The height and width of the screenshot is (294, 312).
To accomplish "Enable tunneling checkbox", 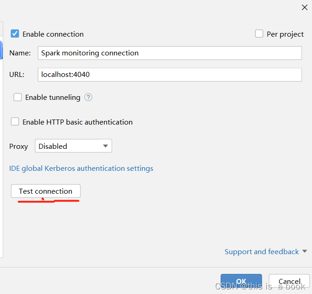I will pos(17,98).
